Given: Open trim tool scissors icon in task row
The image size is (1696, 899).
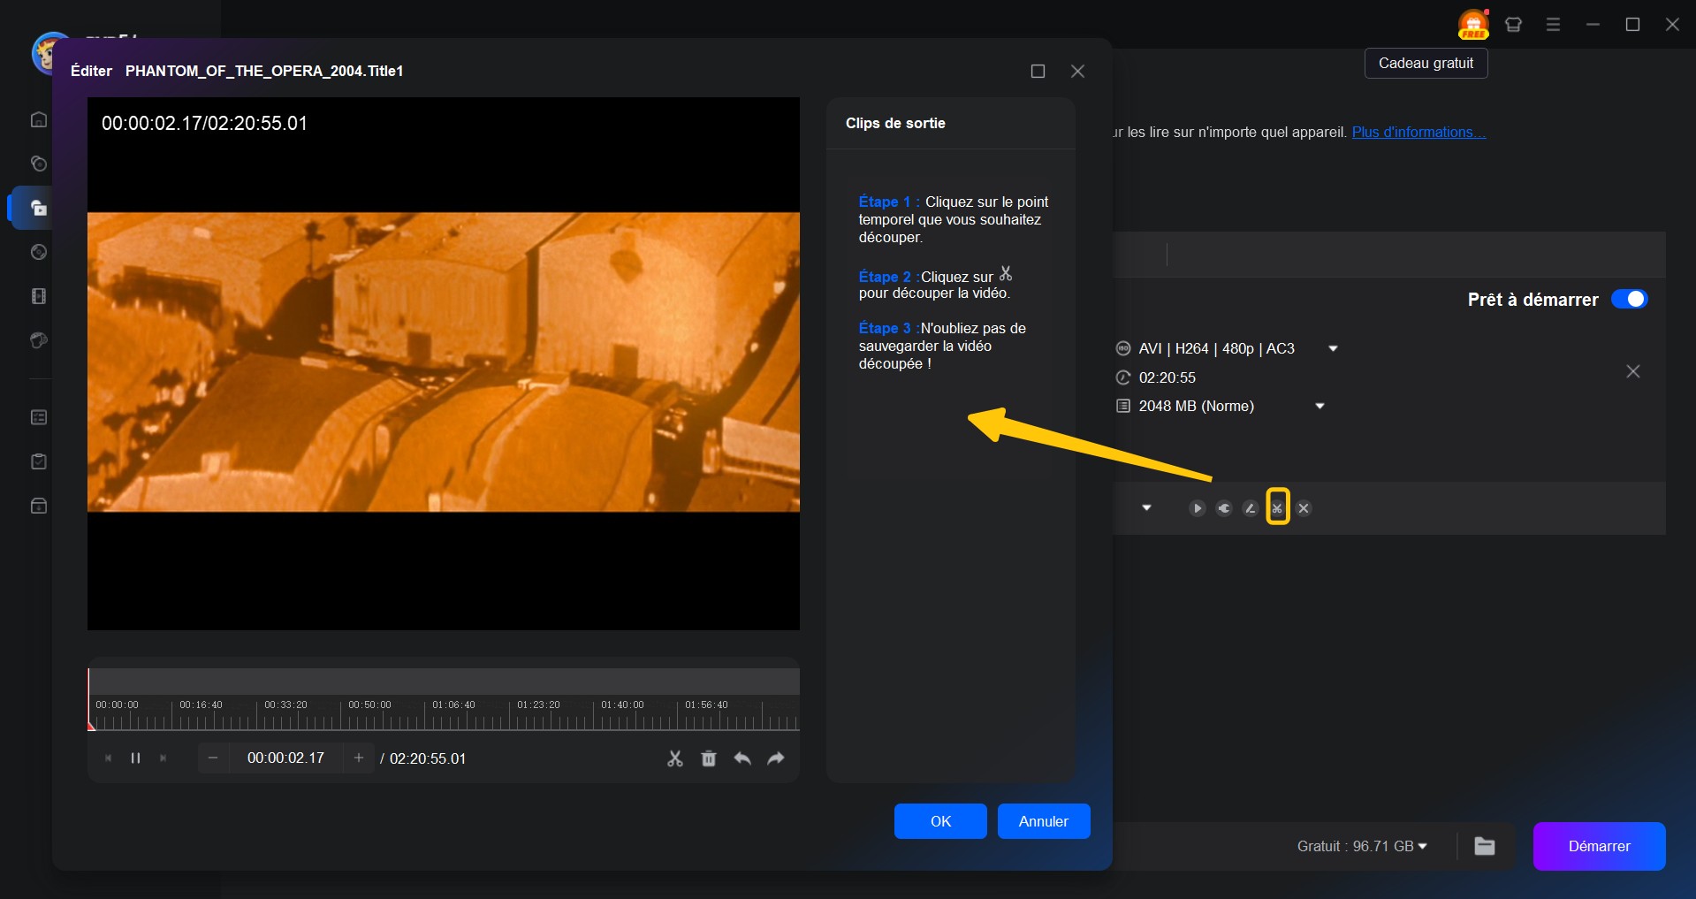Looking at the screenshot, I should click(1277, 508).
